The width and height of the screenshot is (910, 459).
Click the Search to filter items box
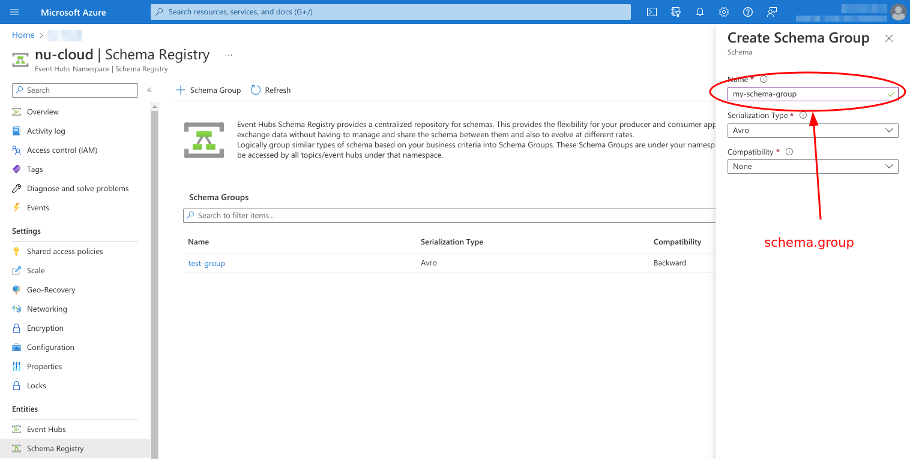(449, 216)
